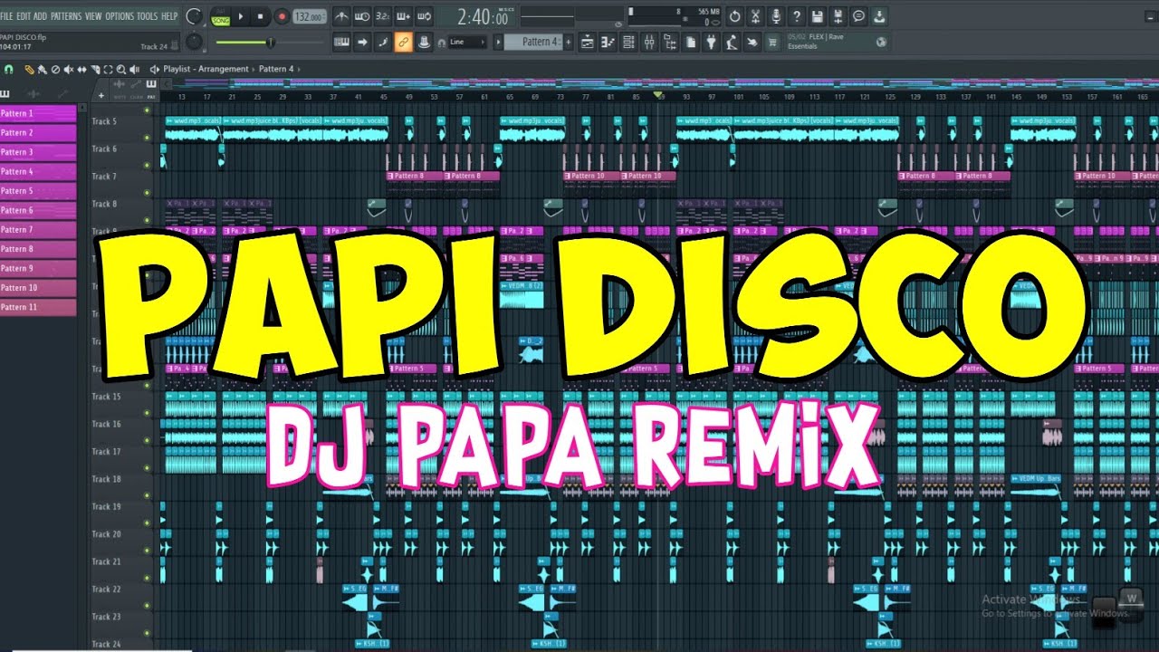Screen dimensions: 1159x652
Task: Toggle the 3-2-1 countdown before recording icon
Action: [x=383, y=16]
